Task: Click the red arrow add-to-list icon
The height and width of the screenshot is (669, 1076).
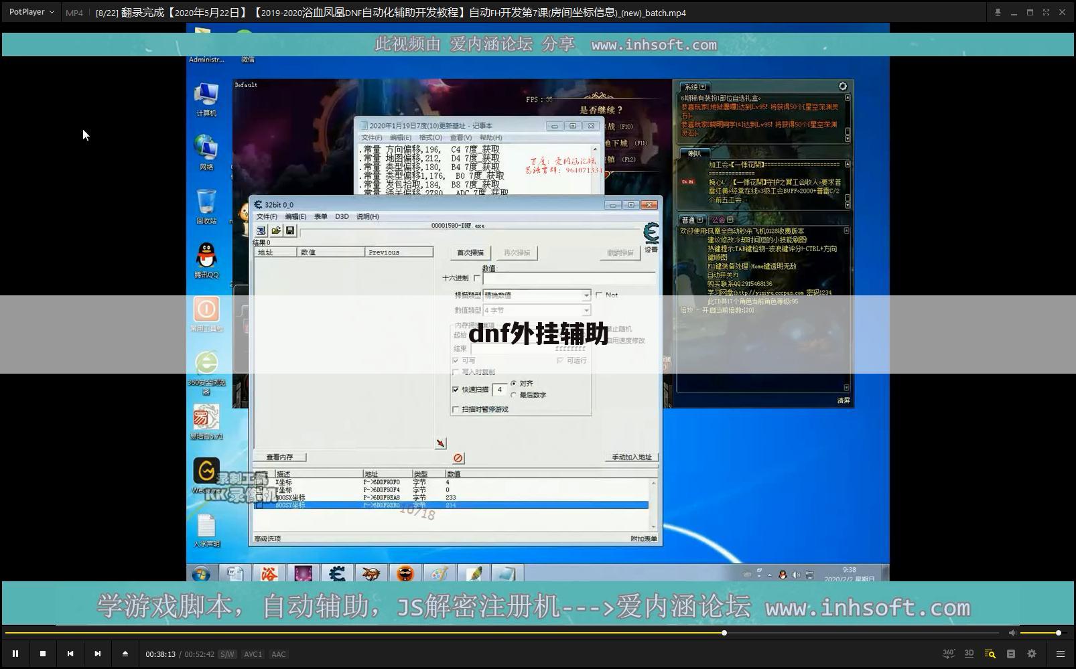Action: (x=440, y=443)
